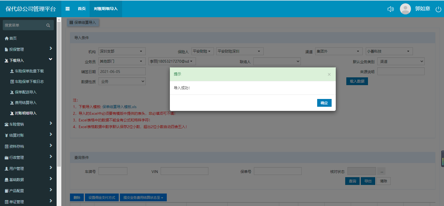Click the user avatar picture
Viewport: 444px width, 206px height.
(405, 9)
